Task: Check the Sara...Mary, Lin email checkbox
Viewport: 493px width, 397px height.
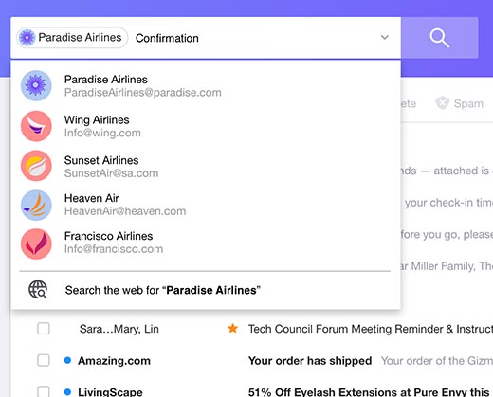Action: tap(44, 329)
